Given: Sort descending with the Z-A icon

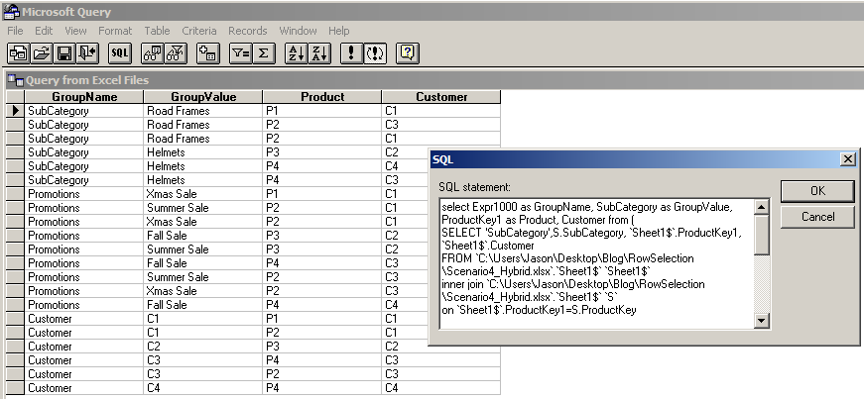Looking at the screenshot, I should [318, 52].
